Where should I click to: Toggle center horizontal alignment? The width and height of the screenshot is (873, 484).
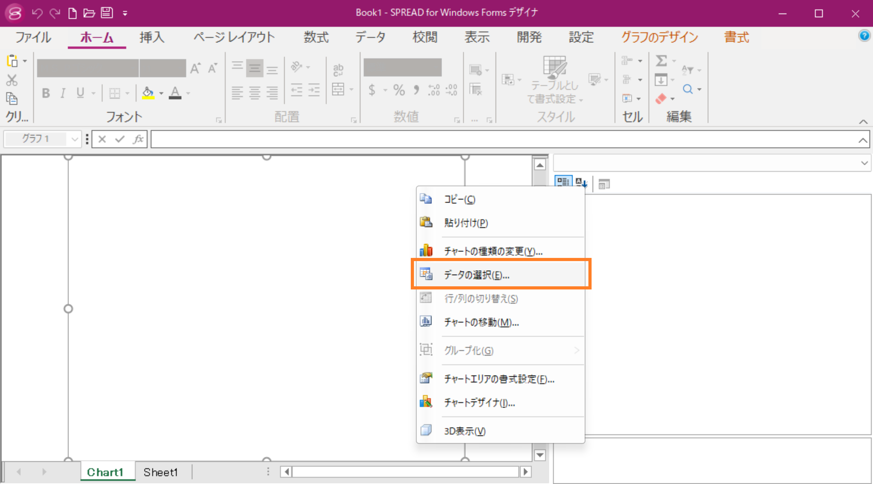click(x=255, y=93)
